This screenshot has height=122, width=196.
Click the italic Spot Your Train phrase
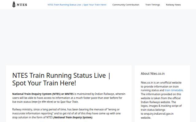point(69,102)
